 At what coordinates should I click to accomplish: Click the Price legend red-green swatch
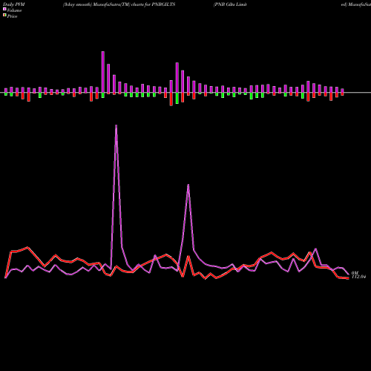click(4, 16)
